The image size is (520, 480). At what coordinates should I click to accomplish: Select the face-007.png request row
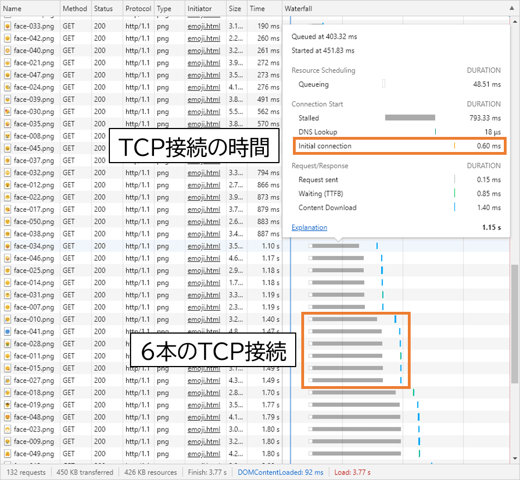[x=254, y=307]
